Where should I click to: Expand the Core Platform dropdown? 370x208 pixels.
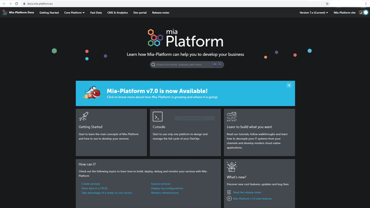pos(75,13)
